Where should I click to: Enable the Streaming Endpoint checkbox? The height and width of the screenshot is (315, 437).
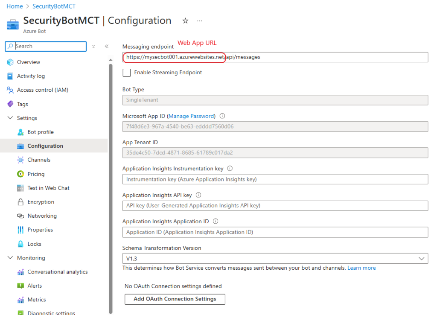(x=127, y=73)
